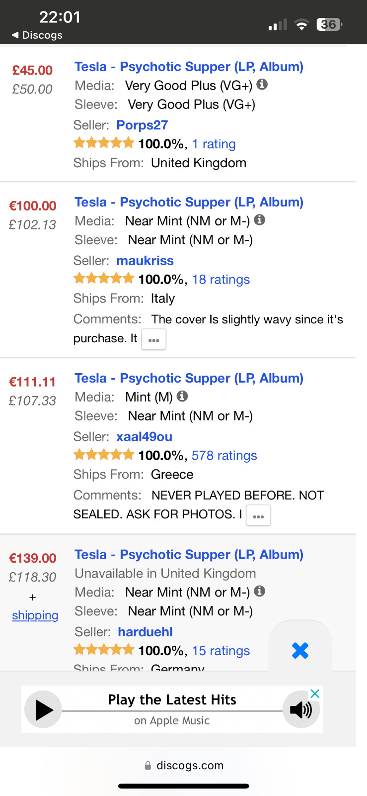
Task: Tap the discogs.com address bar
Action: click(x=184, y=765)
